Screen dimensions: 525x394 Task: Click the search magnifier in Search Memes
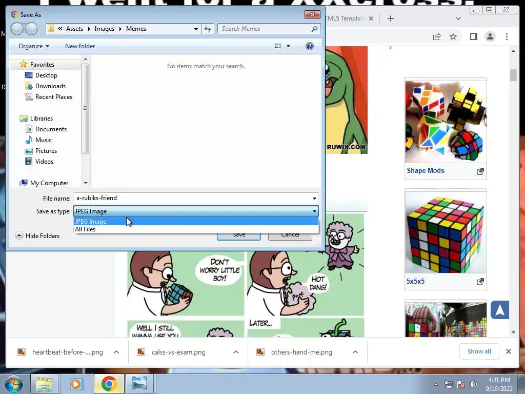314,29
